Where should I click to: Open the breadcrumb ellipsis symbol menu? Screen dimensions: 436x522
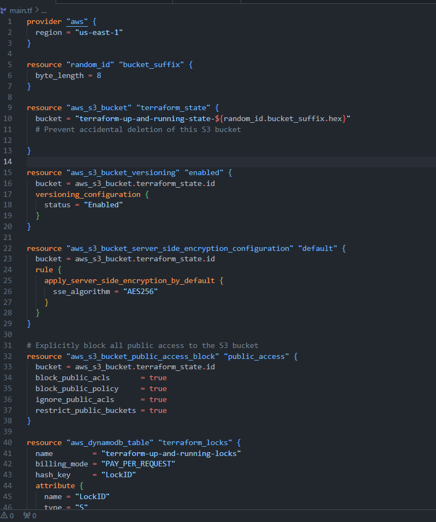tap(44, 11)
